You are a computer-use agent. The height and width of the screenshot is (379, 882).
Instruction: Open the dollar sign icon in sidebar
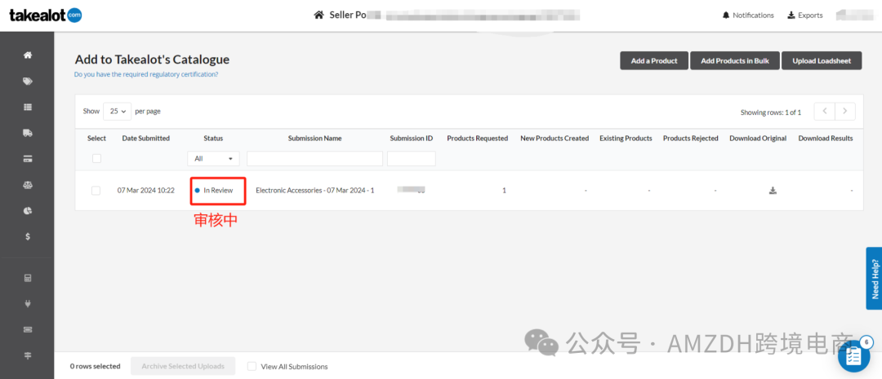[x=27, y=236]
